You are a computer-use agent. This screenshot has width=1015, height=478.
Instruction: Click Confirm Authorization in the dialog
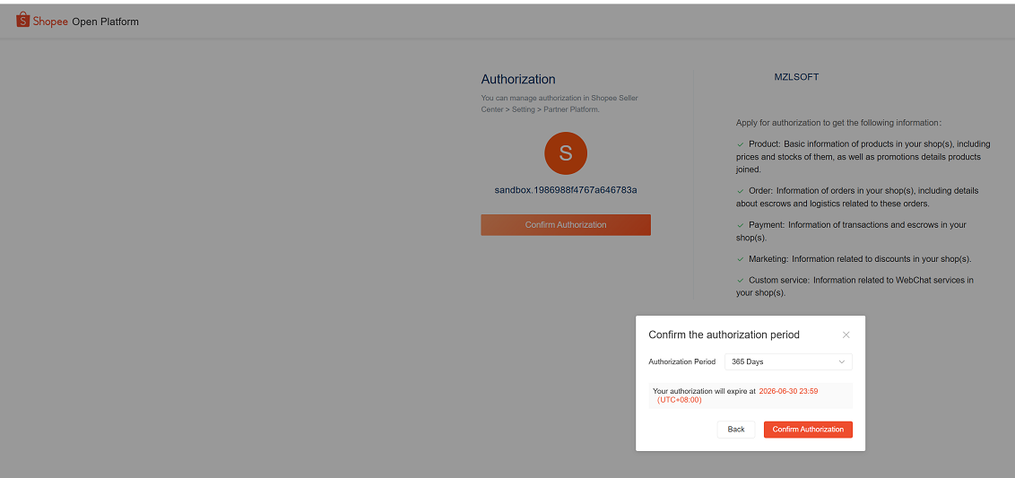808,430
